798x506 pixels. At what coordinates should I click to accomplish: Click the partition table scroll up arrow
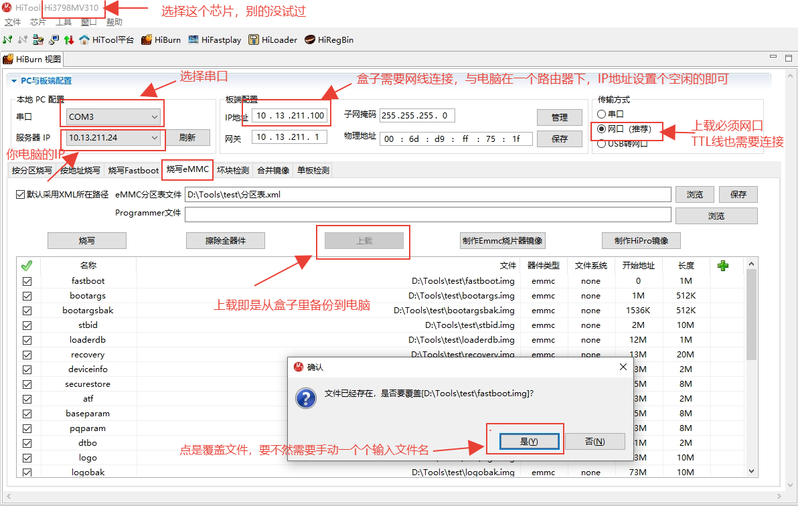point(752,264)
